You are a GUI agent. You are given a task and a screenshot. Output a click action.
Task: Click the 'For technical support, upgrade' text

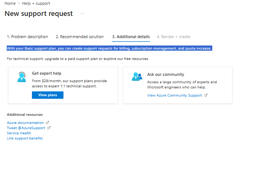(78, 58)
